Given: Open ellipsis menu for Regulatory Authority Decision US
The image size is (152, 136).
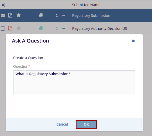Looking at the screenshot, I should point(63,28).
